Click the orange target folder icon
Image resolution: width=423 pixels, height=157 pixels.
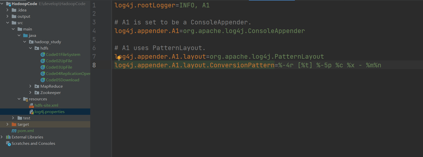14,124
